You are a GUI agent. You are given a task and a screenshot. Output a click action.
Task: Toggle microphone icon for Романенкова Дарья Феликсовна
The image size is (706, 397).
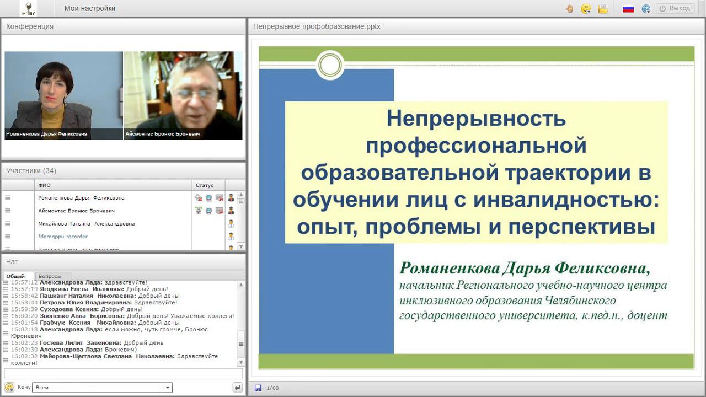[199, 198]
